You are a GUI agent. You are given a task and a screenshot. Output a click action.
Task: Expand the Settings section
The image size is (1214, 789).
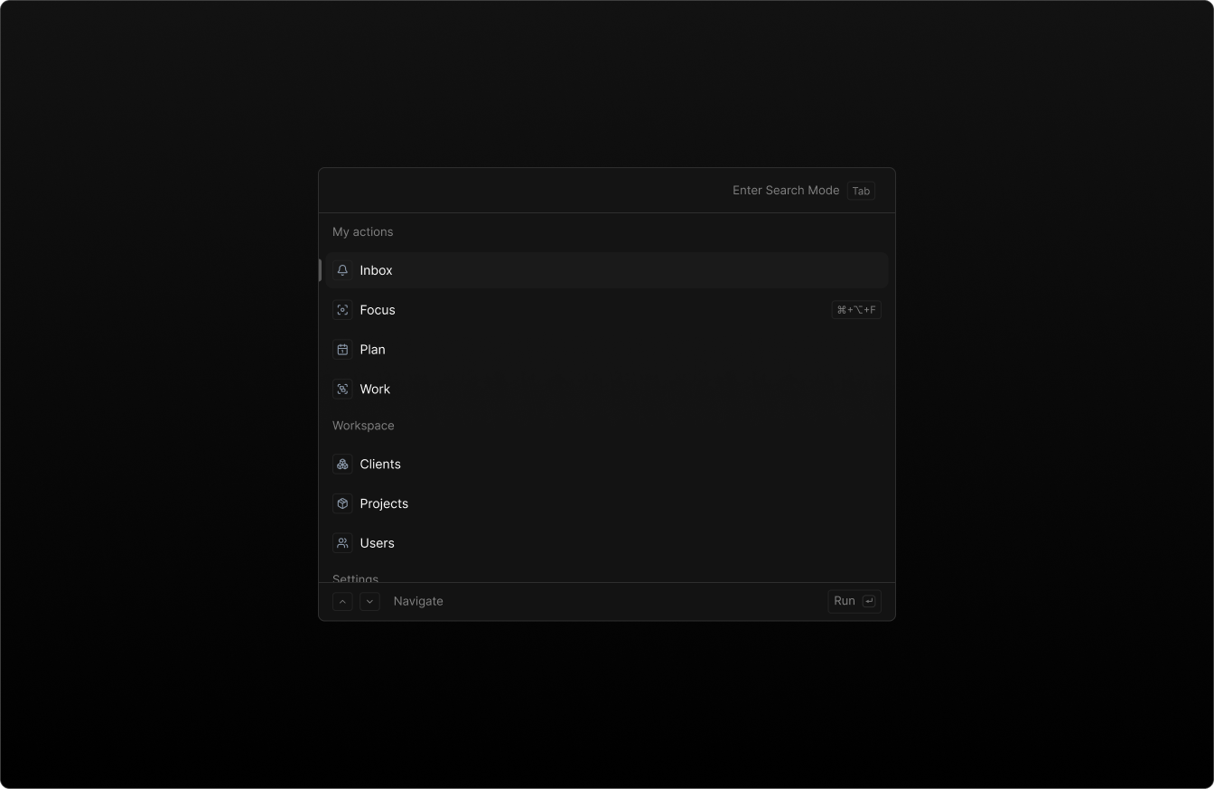[x=355, y=578]
